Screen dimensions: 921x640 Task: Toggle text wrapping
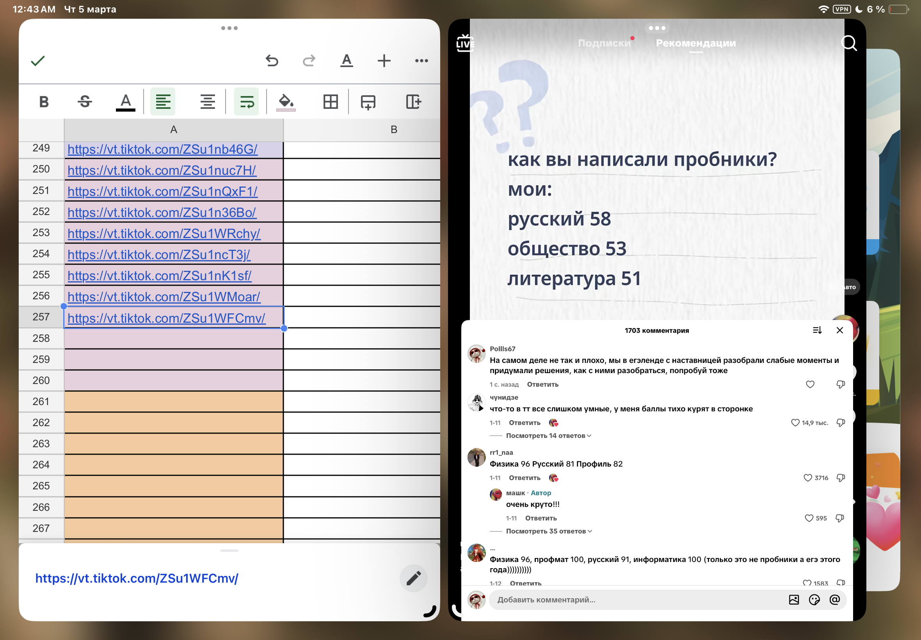247,102
